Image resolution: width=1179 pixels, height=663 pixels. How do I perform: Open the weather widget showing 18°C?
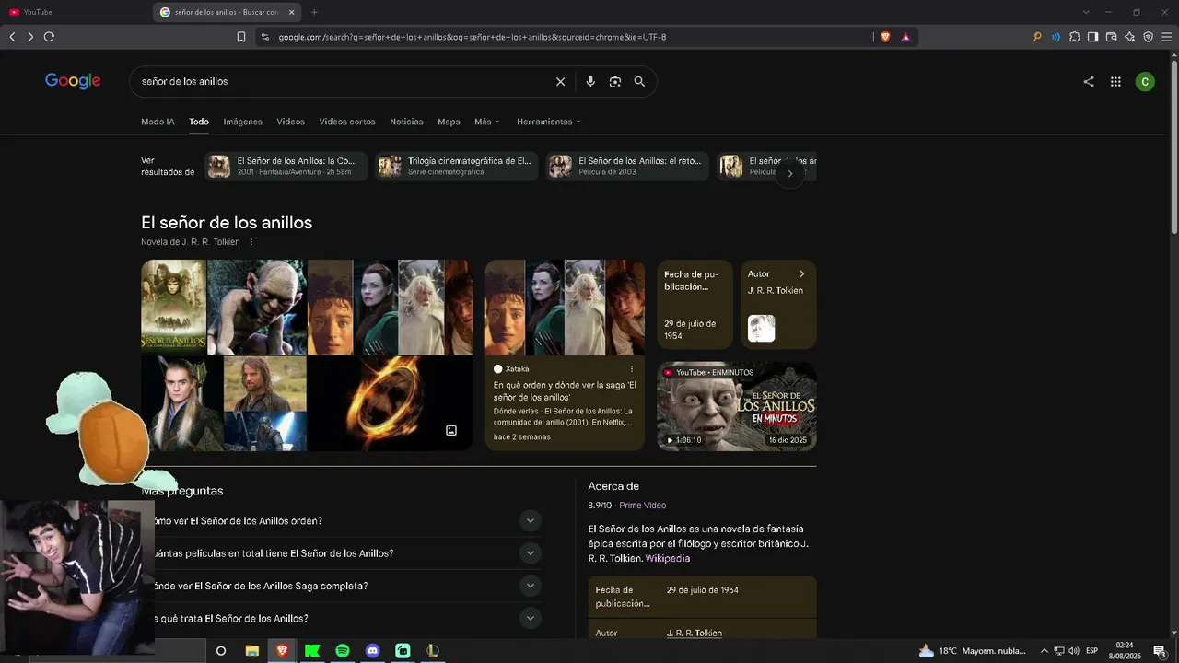click(x=971, y=651)
